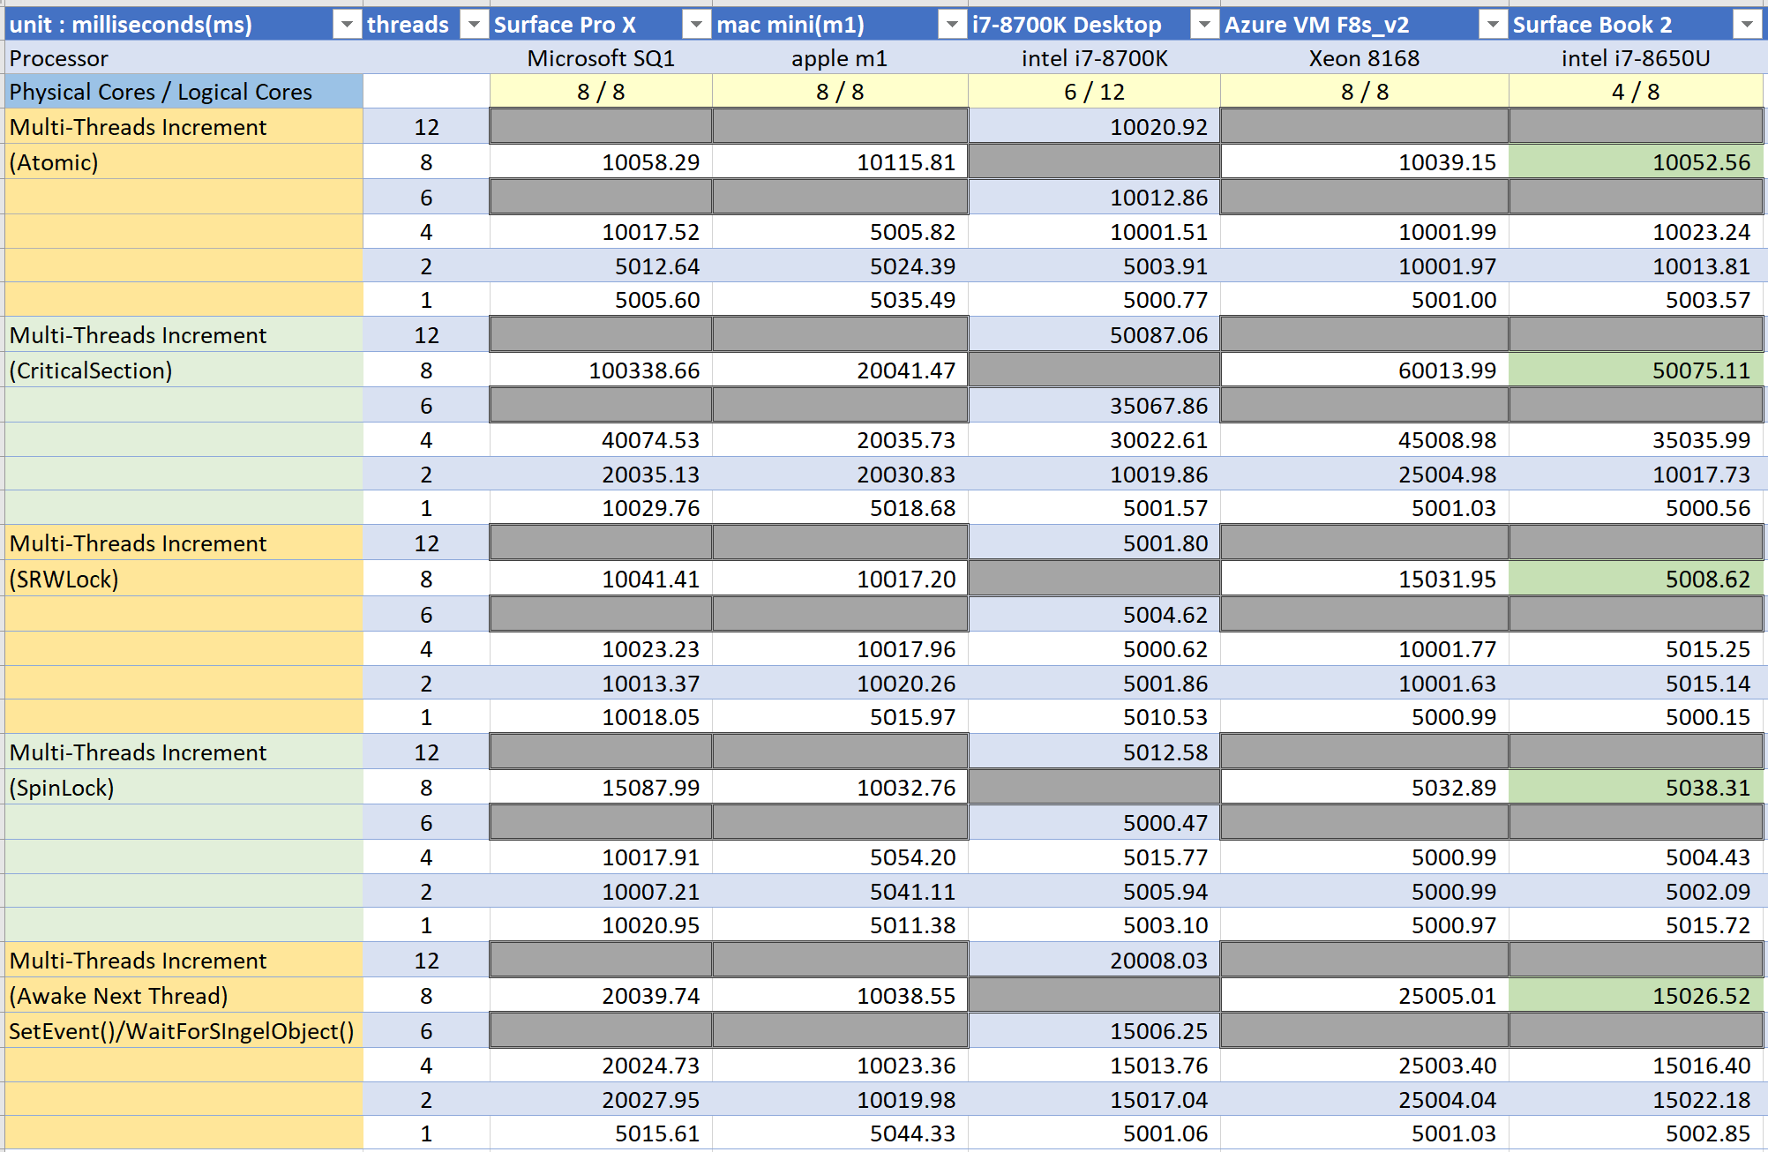The height and width of the screenshot is (1152, 1768).
Task: Click the i7-8700K Desktop filter arrow
Action: (x=1203, y=25)
